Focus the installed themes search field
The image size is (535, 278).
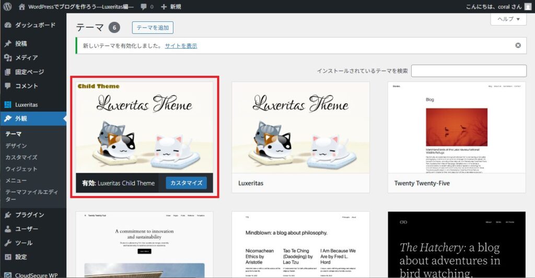click(x=469, y=71)
